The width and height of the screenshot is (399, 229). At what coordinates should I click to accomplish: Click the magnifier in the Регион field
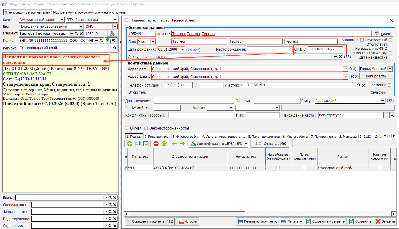pyautogui.click(x=115, y=48)
